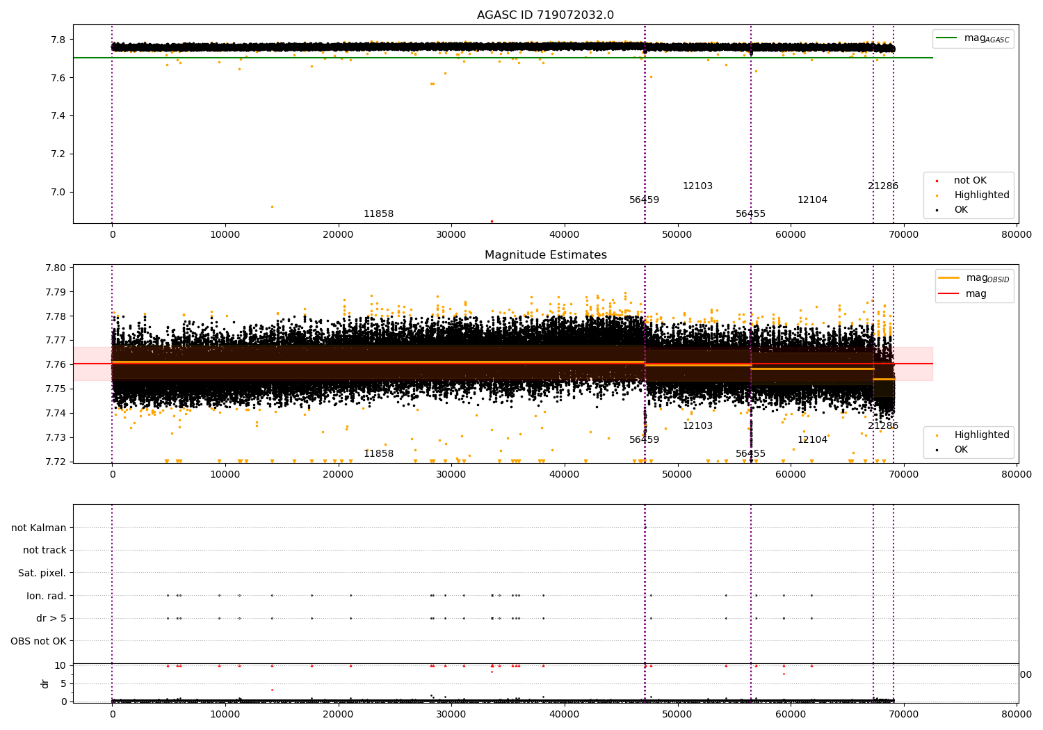This screenshot has height=730, width=1043.
Task: Click the '5' tick on dr axis
Action: tap(64, 683)
